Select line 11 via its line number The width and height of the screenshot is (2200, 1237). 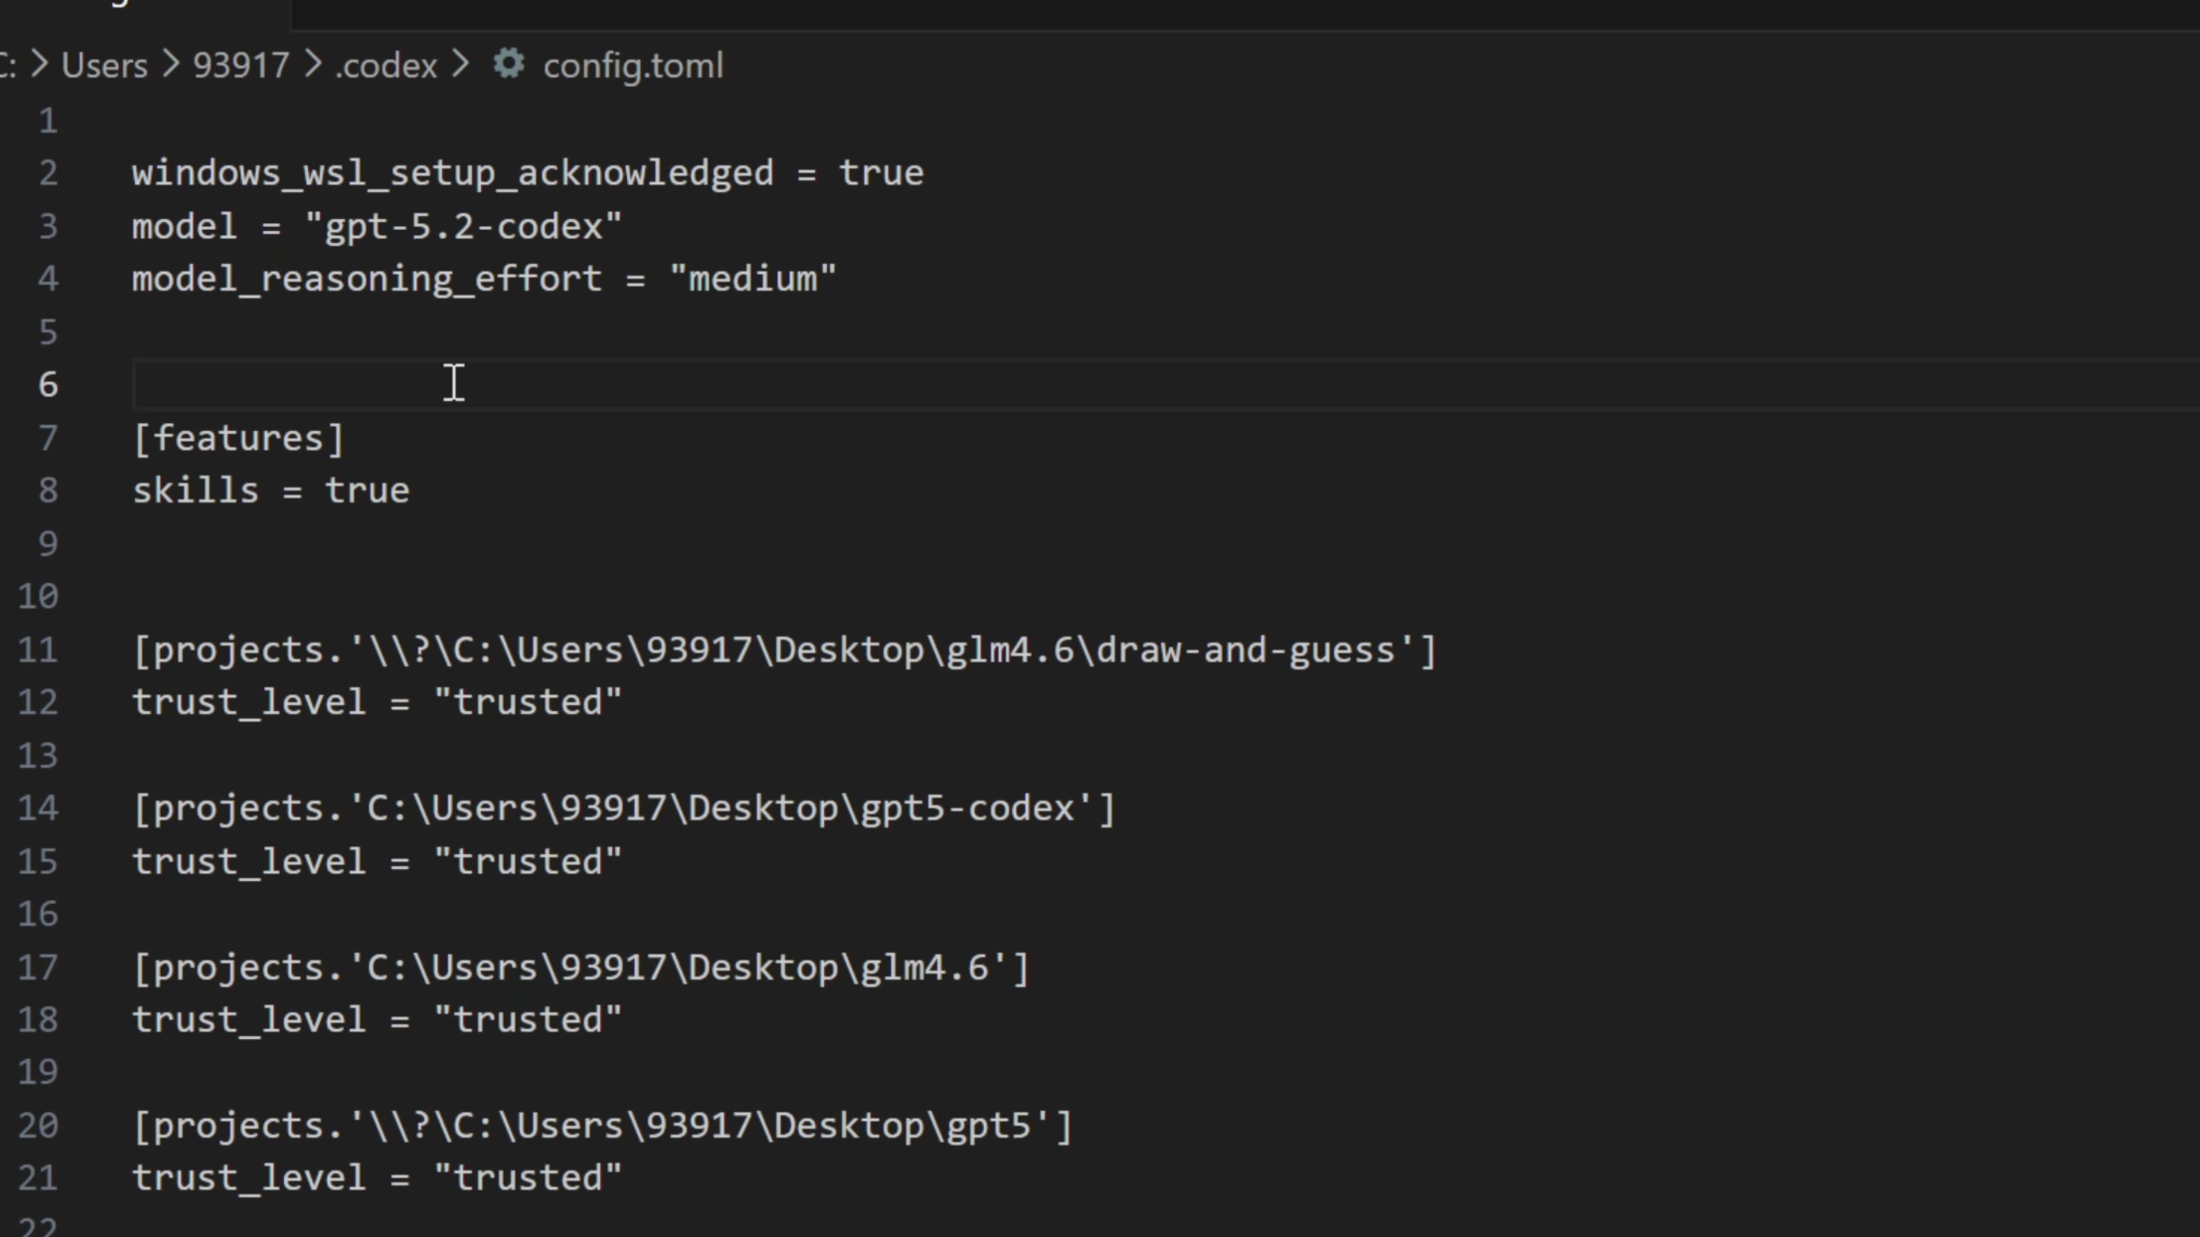38,651
